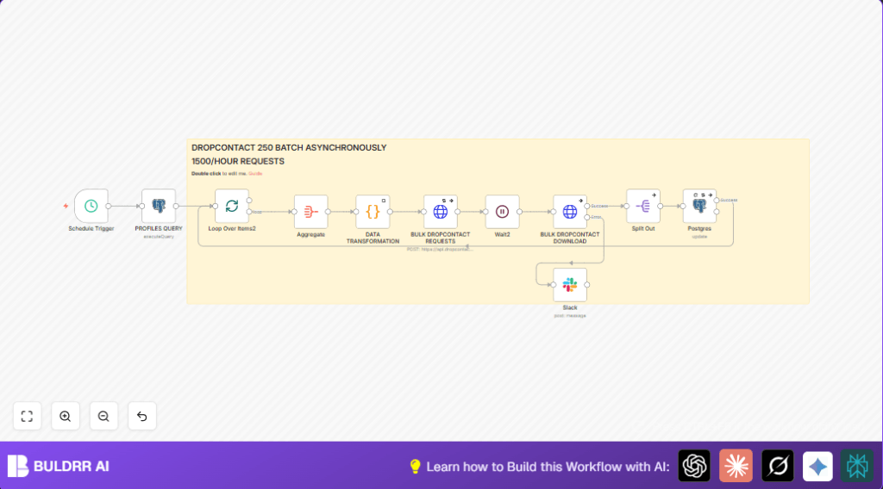
Task: Open the ChatGPT build guide icon
Action: click(694, 466)
